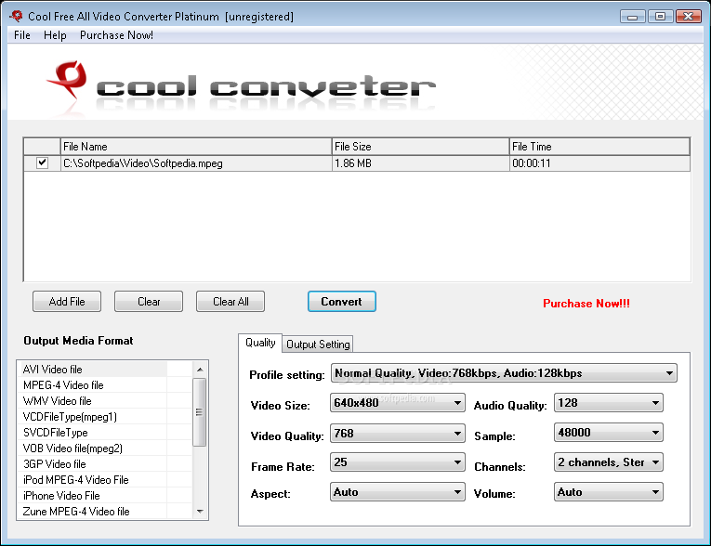
Task: Select VOB Video file(mpeg2) format
Action: pyautogui.click(x=105, y=448)
